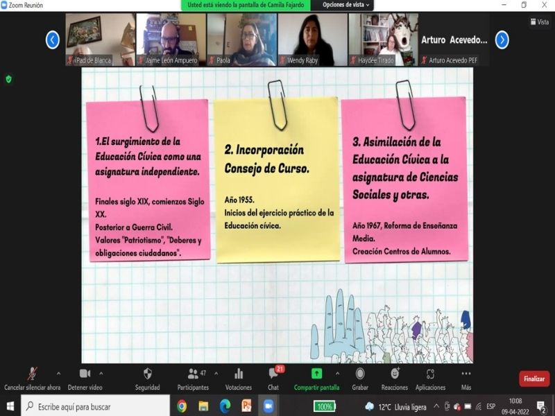Open Votaciones polls
Screen dimensions: 555x416
(x=239, y=379)
